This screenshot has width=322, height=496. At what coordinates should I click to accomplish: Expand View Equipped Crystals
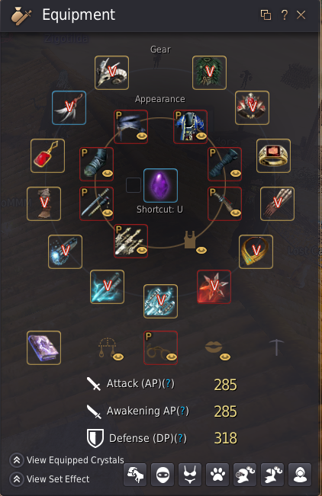coord(67,460)
